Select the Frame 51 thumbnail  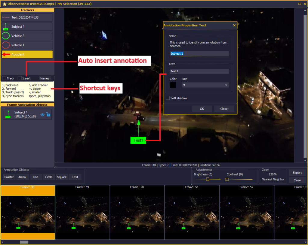point(192,212)
